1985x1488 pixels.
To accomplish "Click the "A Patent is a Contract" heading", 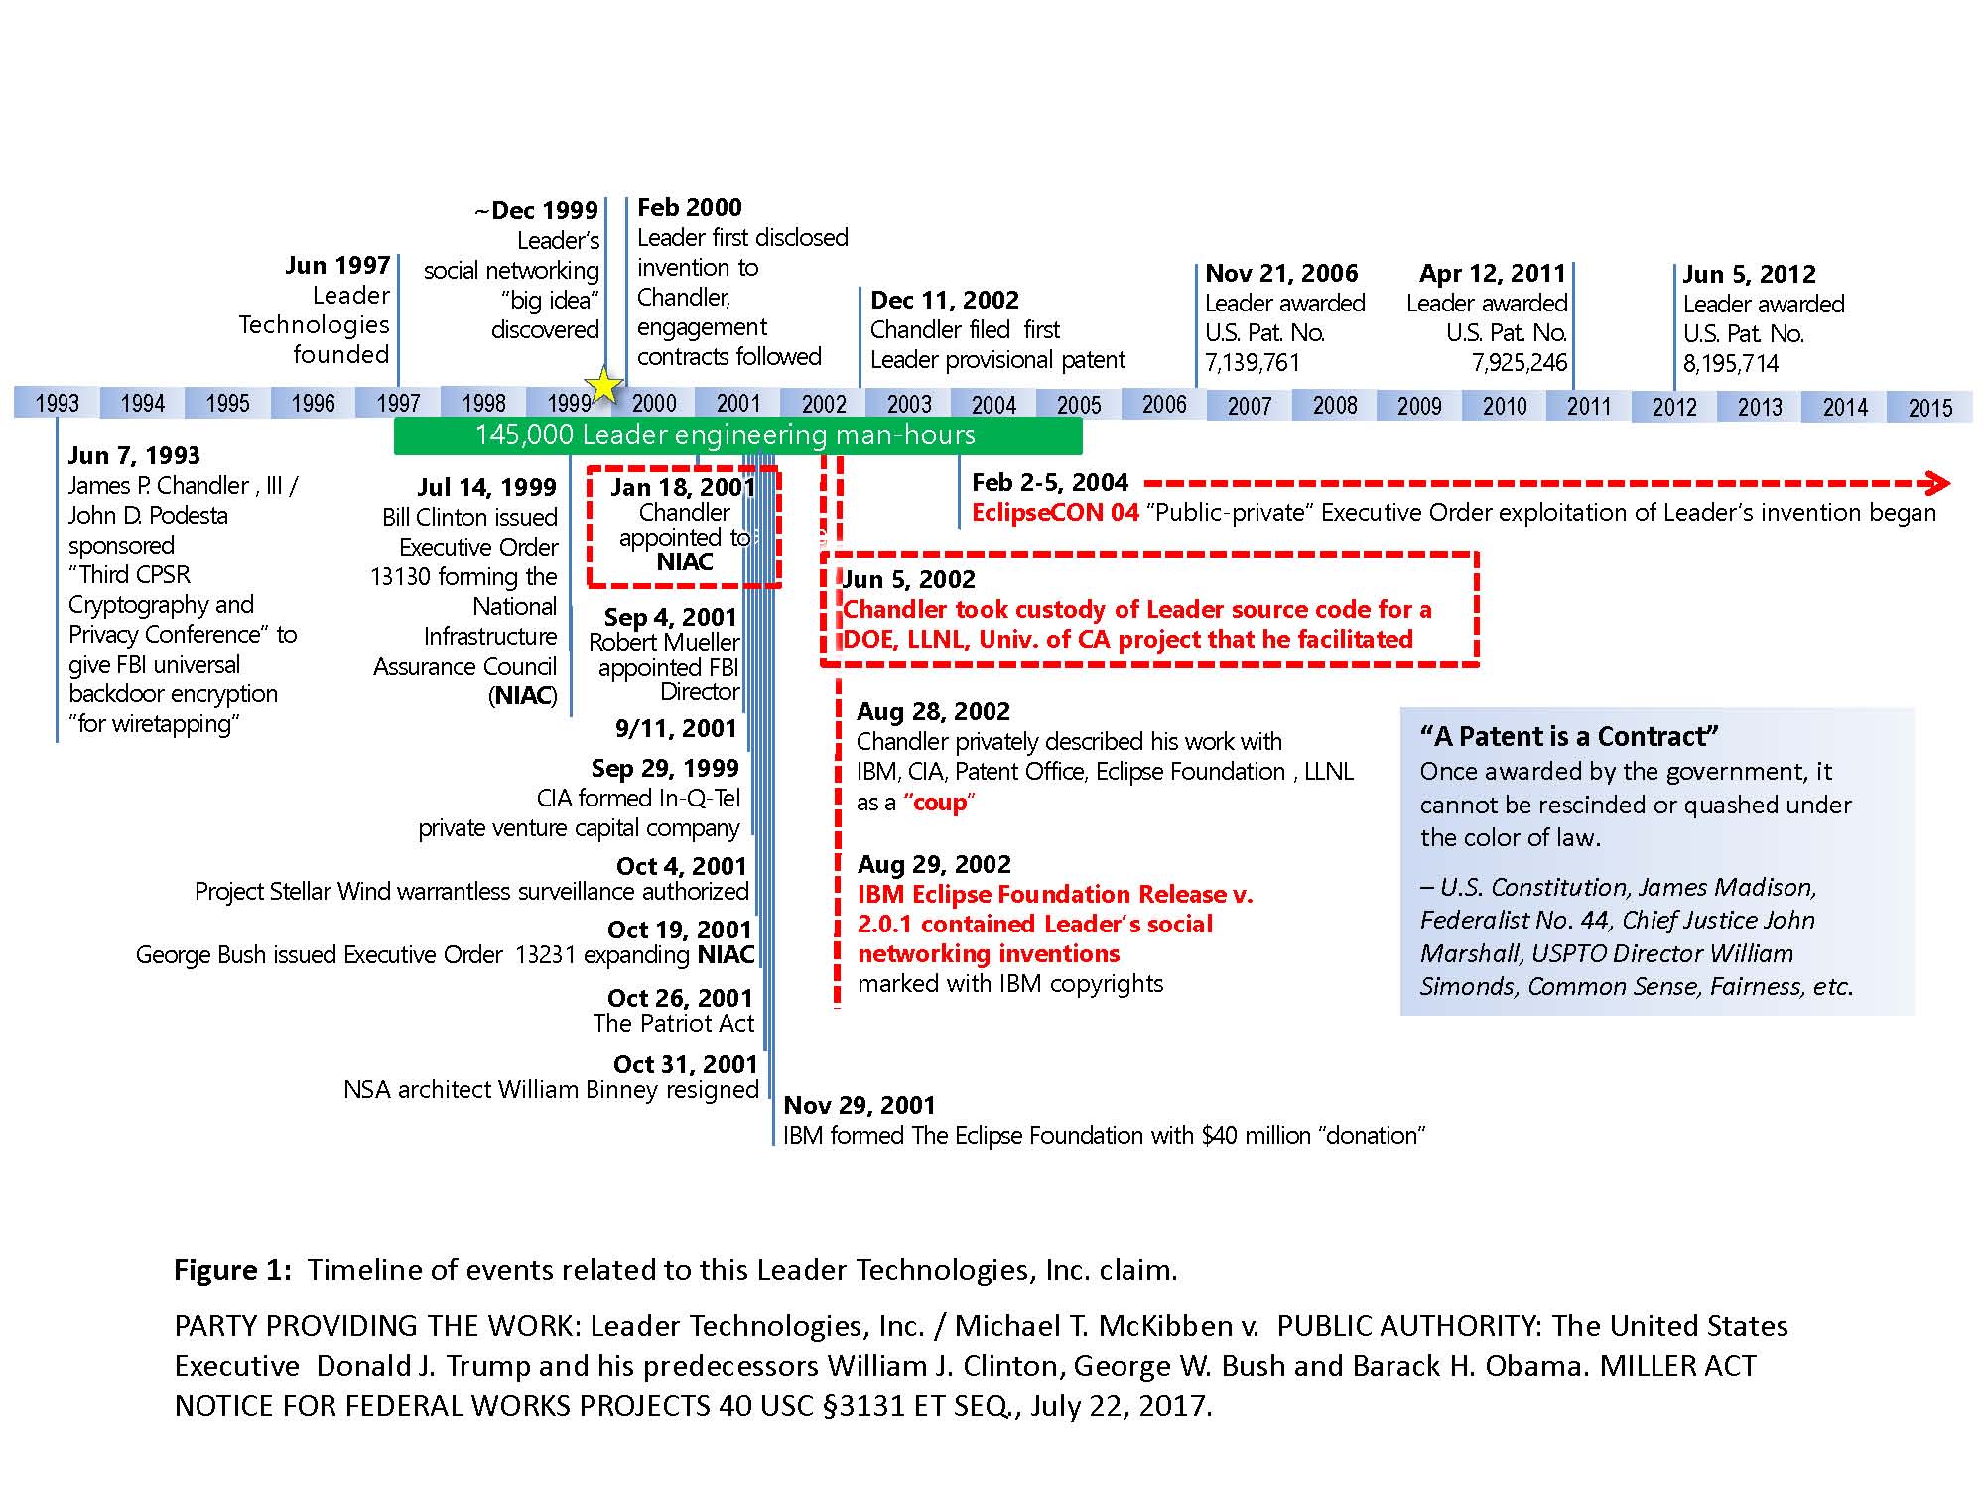I will [1569, 737].
